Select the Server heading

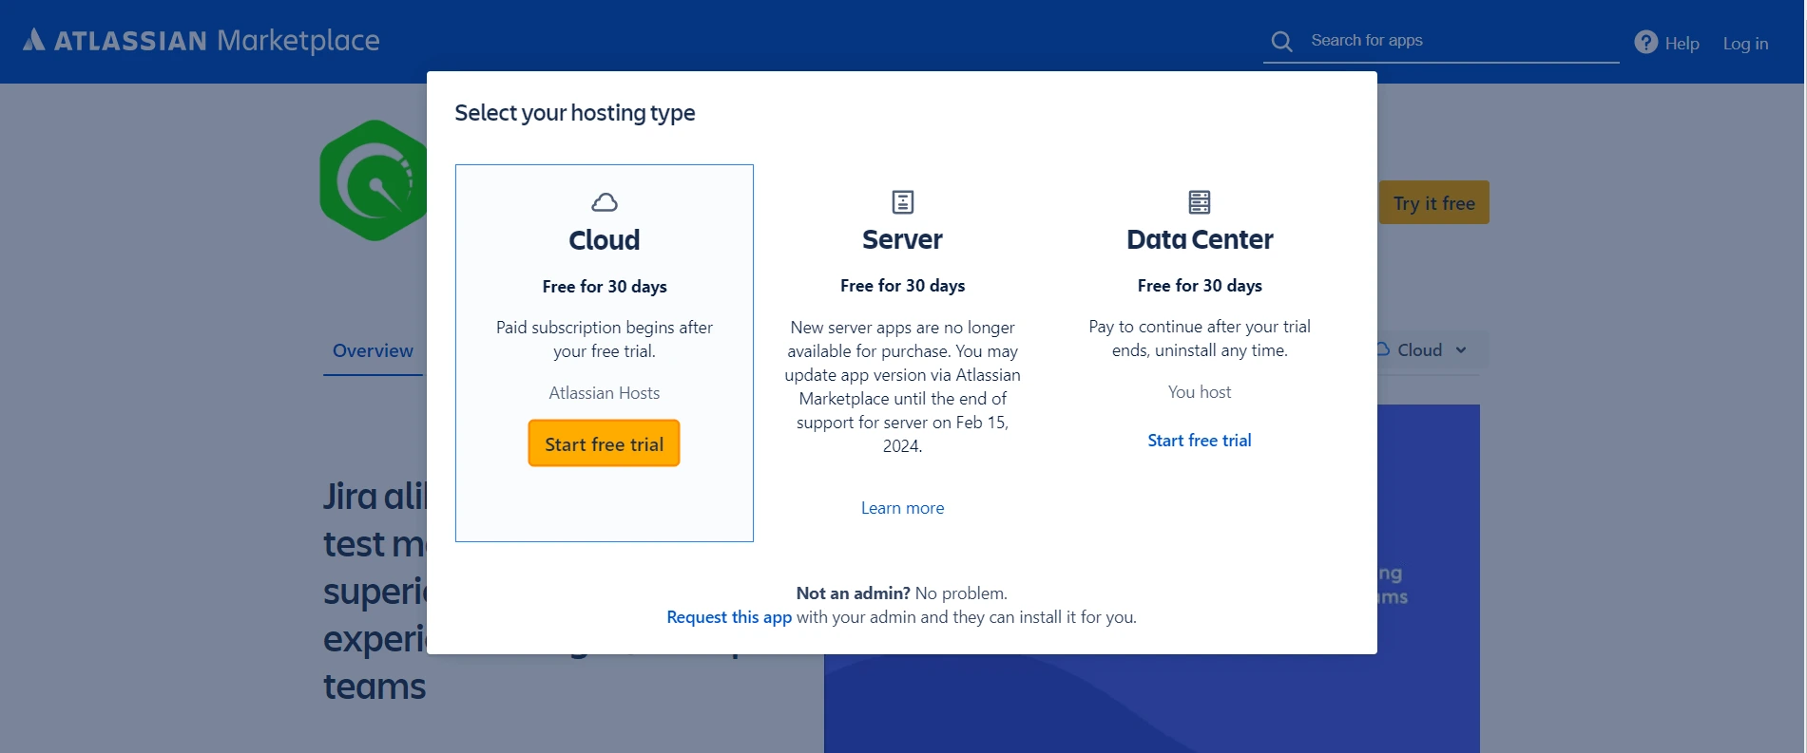coord(903,239)
